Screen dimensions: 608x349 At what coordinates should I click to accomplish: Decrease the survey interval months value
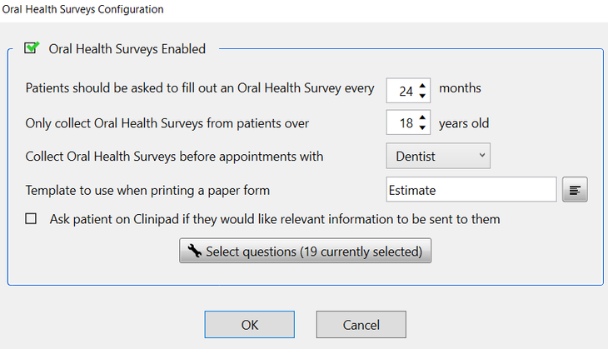[423, 95]
